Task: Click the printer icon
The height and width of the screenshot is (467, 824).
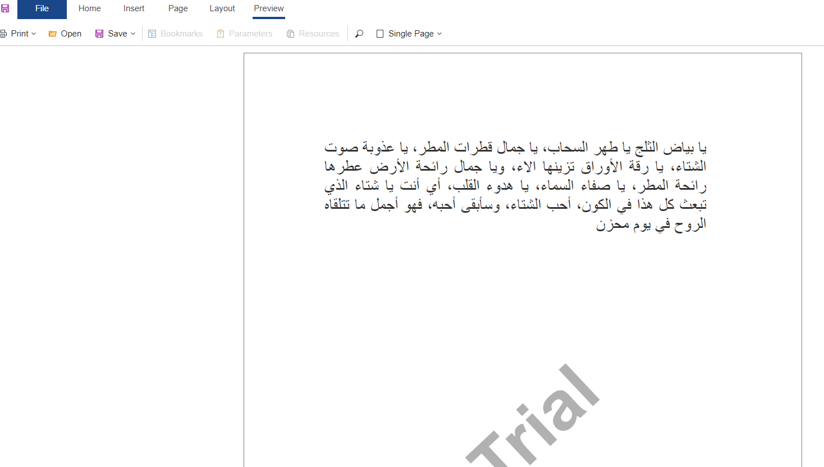Action: (3, 34)
